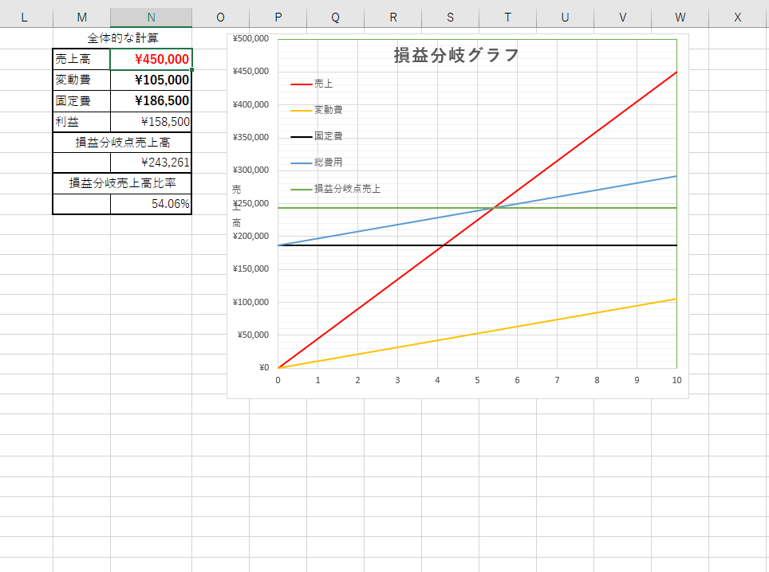
Task: Click the chart title 損益分岐グラフ
Action: coord(456,55)
